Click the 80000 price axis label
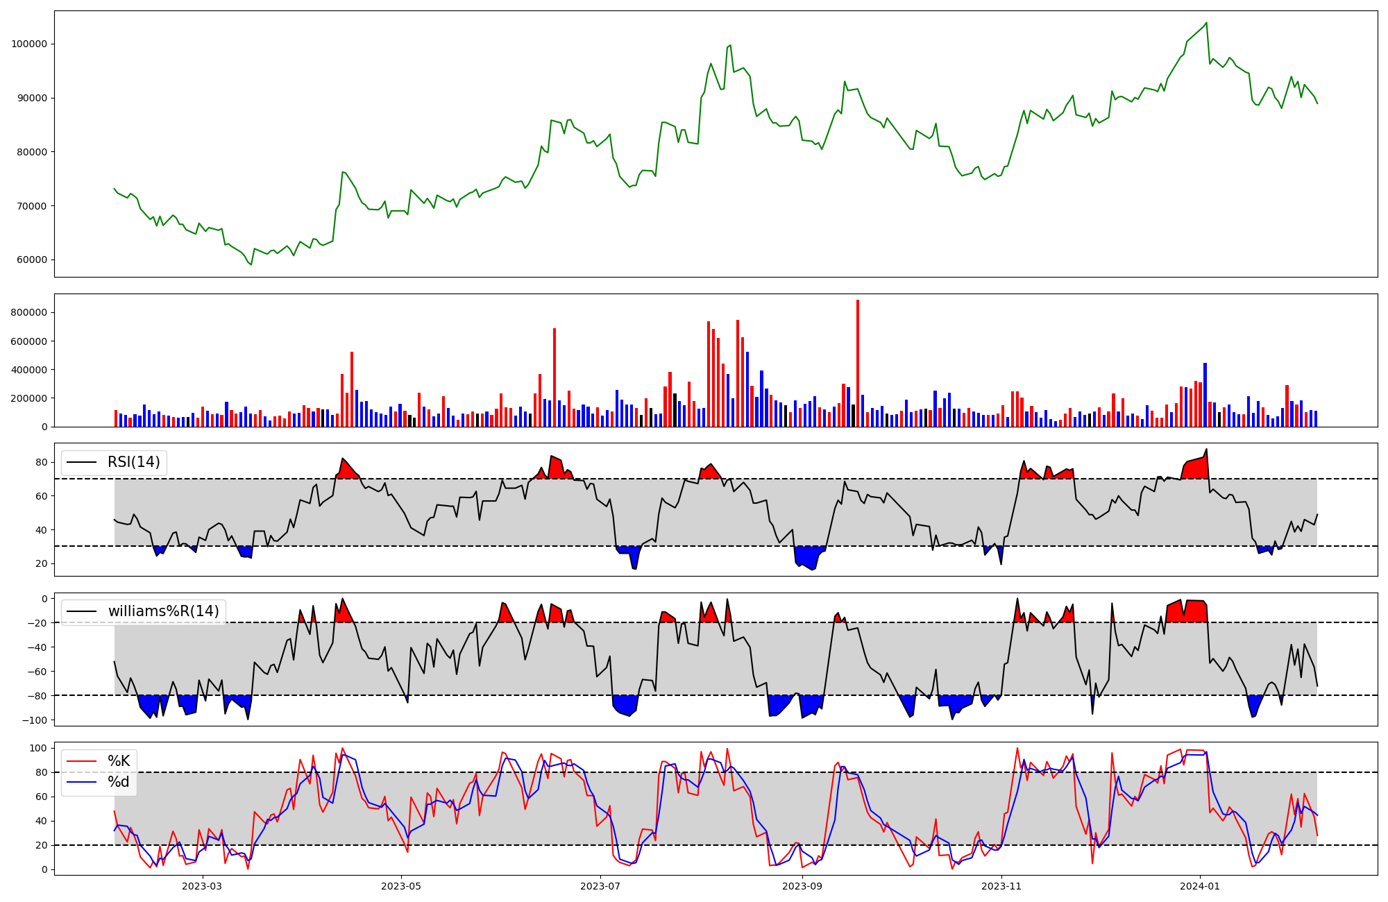1388x902 pixels. click(x=32, y=152)
